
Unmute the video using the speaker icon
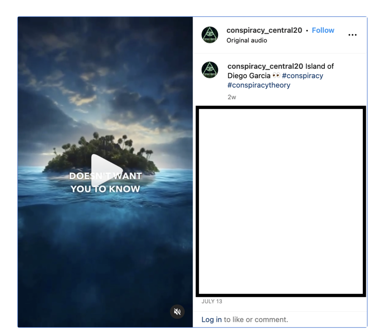coord(177,312)
